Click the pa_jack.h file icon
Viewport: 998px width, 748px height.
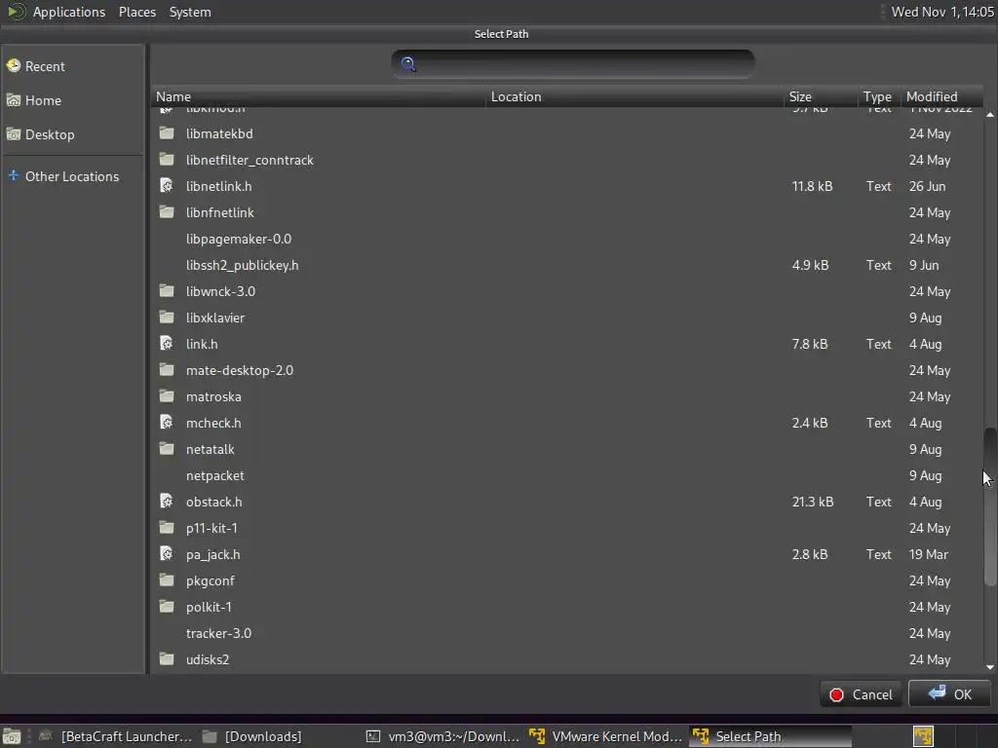167,553
